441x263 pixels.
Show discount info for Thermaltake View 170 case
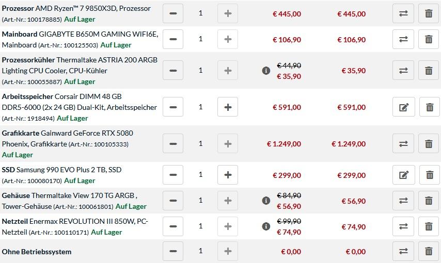pos(266,201)
